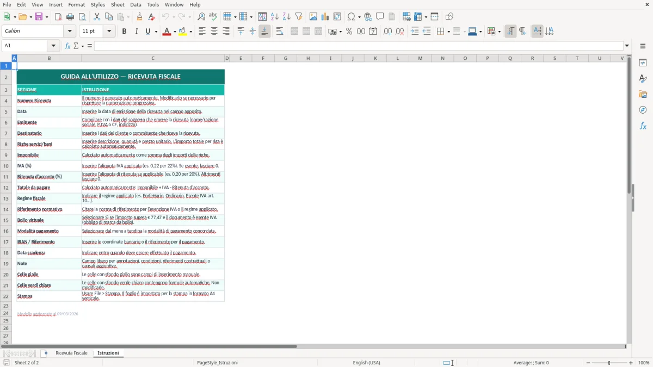Click the Save document icon

point(39,17)
